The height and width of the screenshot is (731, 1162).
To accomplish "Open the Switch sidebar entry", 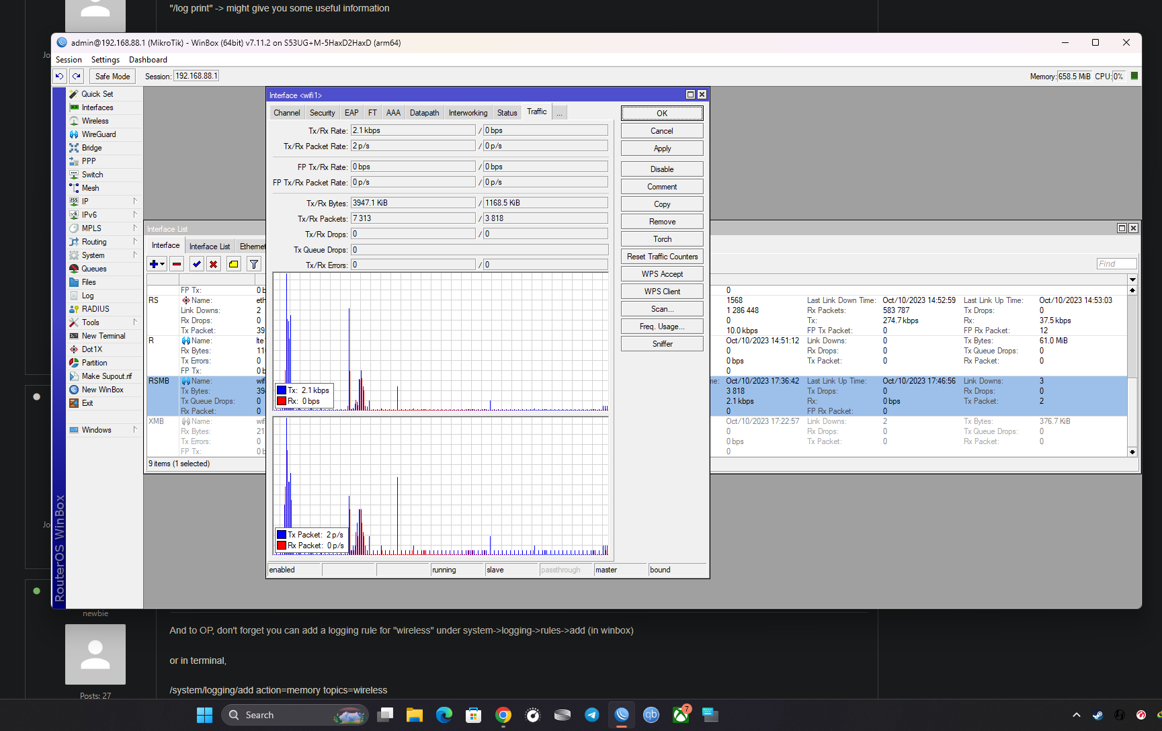I will click(x=93, y=175).
